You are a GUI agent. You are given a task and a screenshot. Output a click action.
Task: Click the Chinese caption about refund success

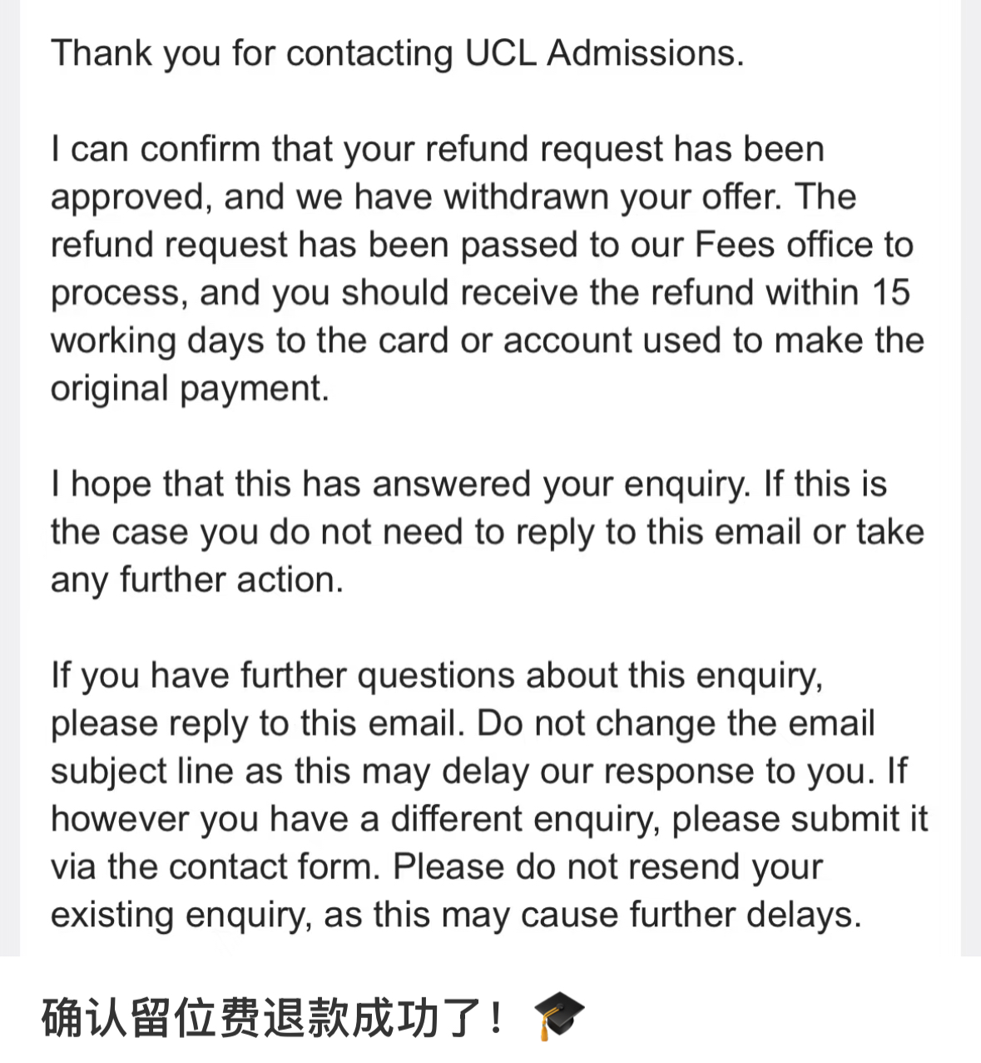click(272, 1016)
